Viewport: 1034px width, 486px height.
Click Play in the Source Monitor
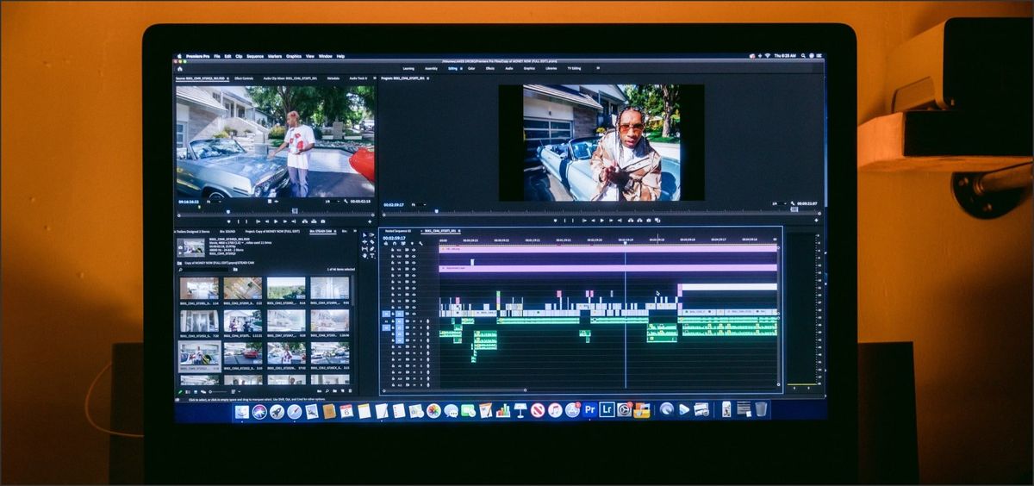click(x=275, y=221)
